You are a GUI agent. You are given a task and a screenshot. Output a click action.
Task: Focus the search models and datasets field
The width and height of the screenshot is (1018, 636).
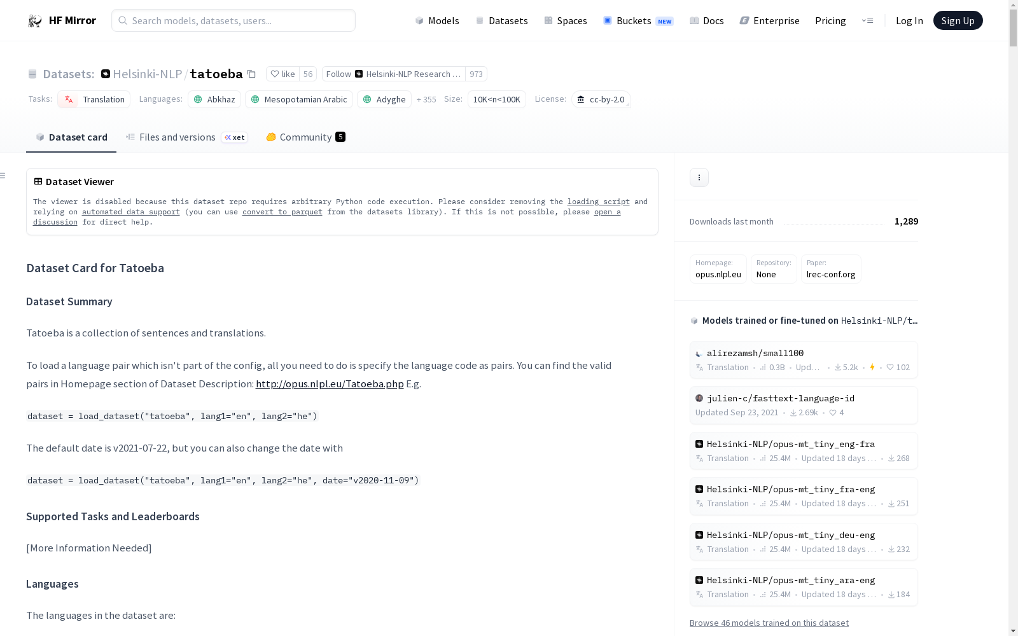coord(234,21)
